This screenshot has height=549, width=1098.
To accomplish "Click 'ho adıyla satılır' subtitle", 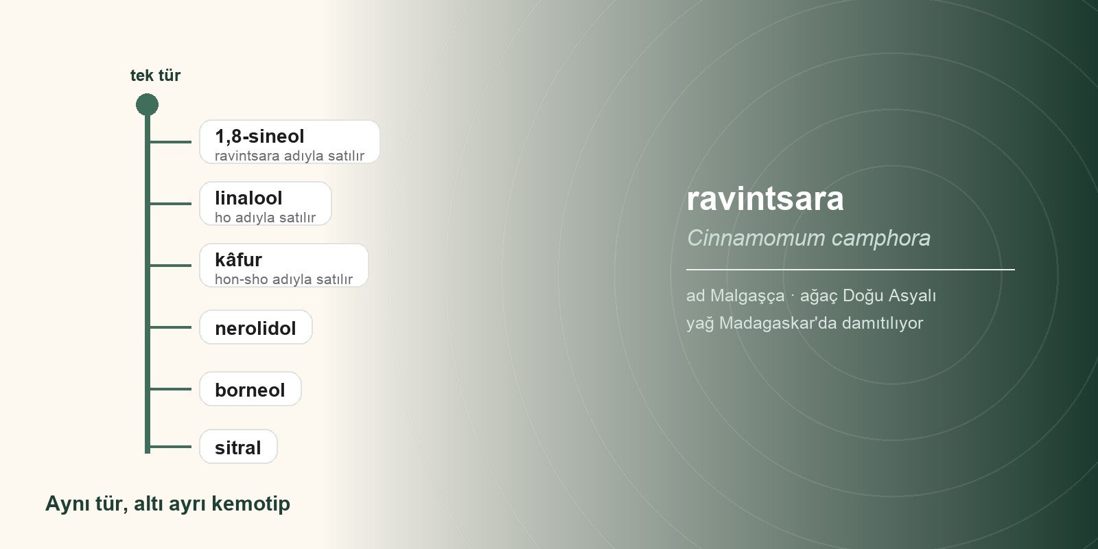I will [265, 218].
